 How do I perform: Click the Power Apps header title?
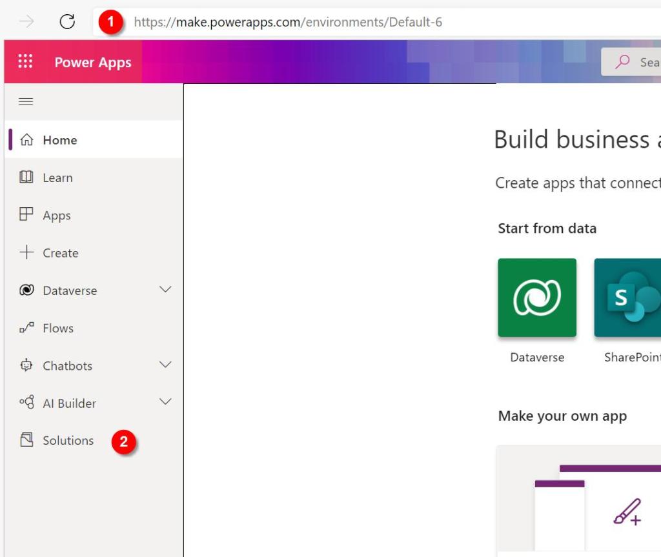[x=93, y=63]
